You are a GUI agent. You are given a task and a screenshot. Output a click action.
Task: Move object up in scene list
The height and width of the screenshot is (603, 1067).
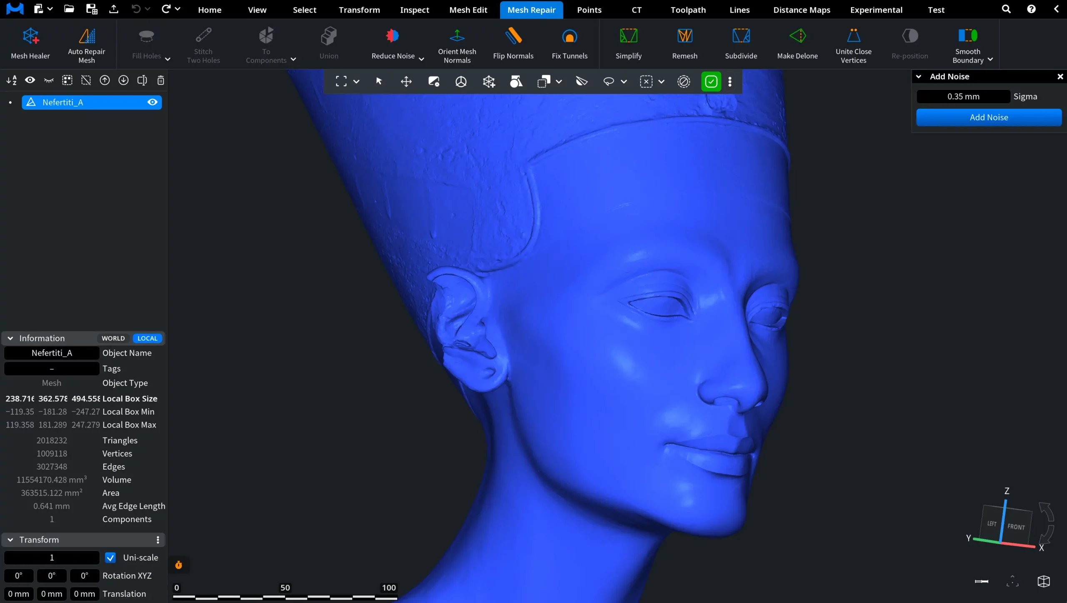click(105, 80)
